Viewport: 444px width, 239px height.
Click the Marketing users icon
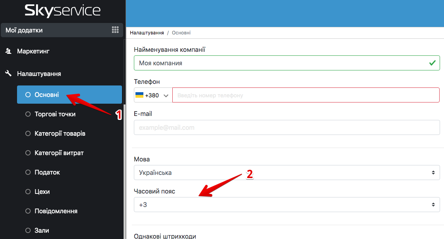8,51
